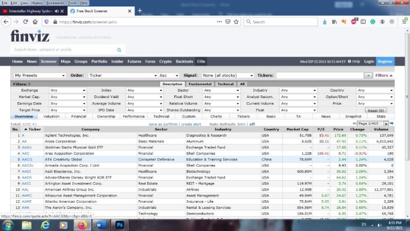Open Signal None (all stocks) dropdown

(228, 75)
